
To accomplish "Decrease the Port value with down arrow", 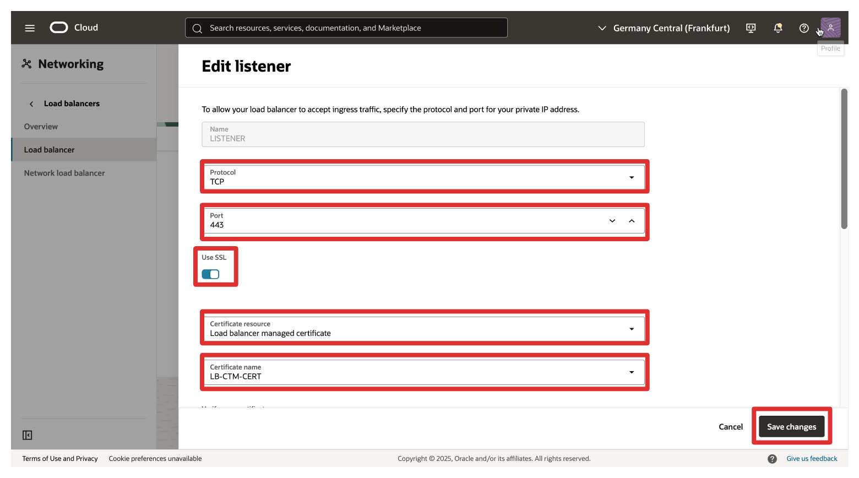I will coord(612,221).
